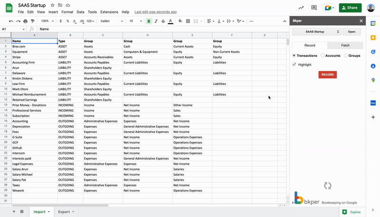Toggle bold formatting

click(x=149, y=21)
